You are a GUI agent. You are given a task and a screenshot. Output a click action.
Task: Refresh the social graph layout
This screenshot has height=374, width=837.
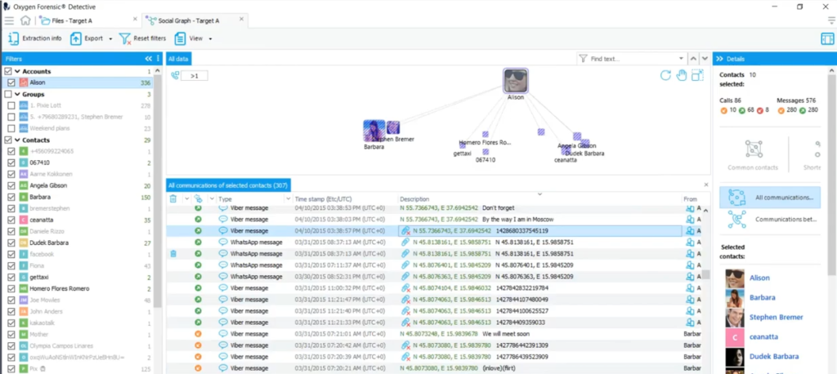point(665,75)
